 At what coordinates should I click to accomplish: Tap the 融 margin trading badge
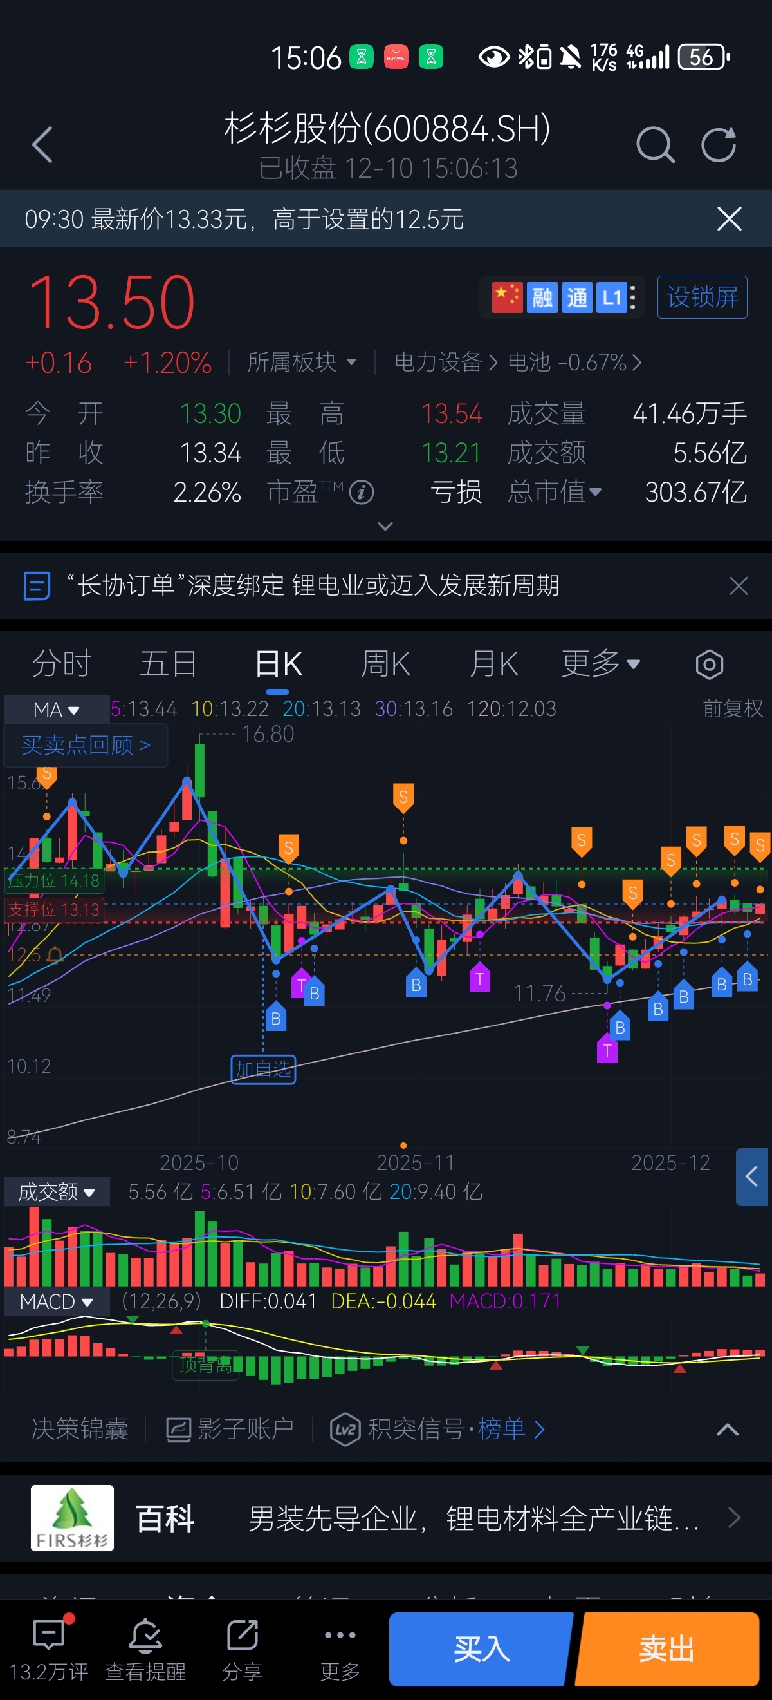click(x=542, y=297)
